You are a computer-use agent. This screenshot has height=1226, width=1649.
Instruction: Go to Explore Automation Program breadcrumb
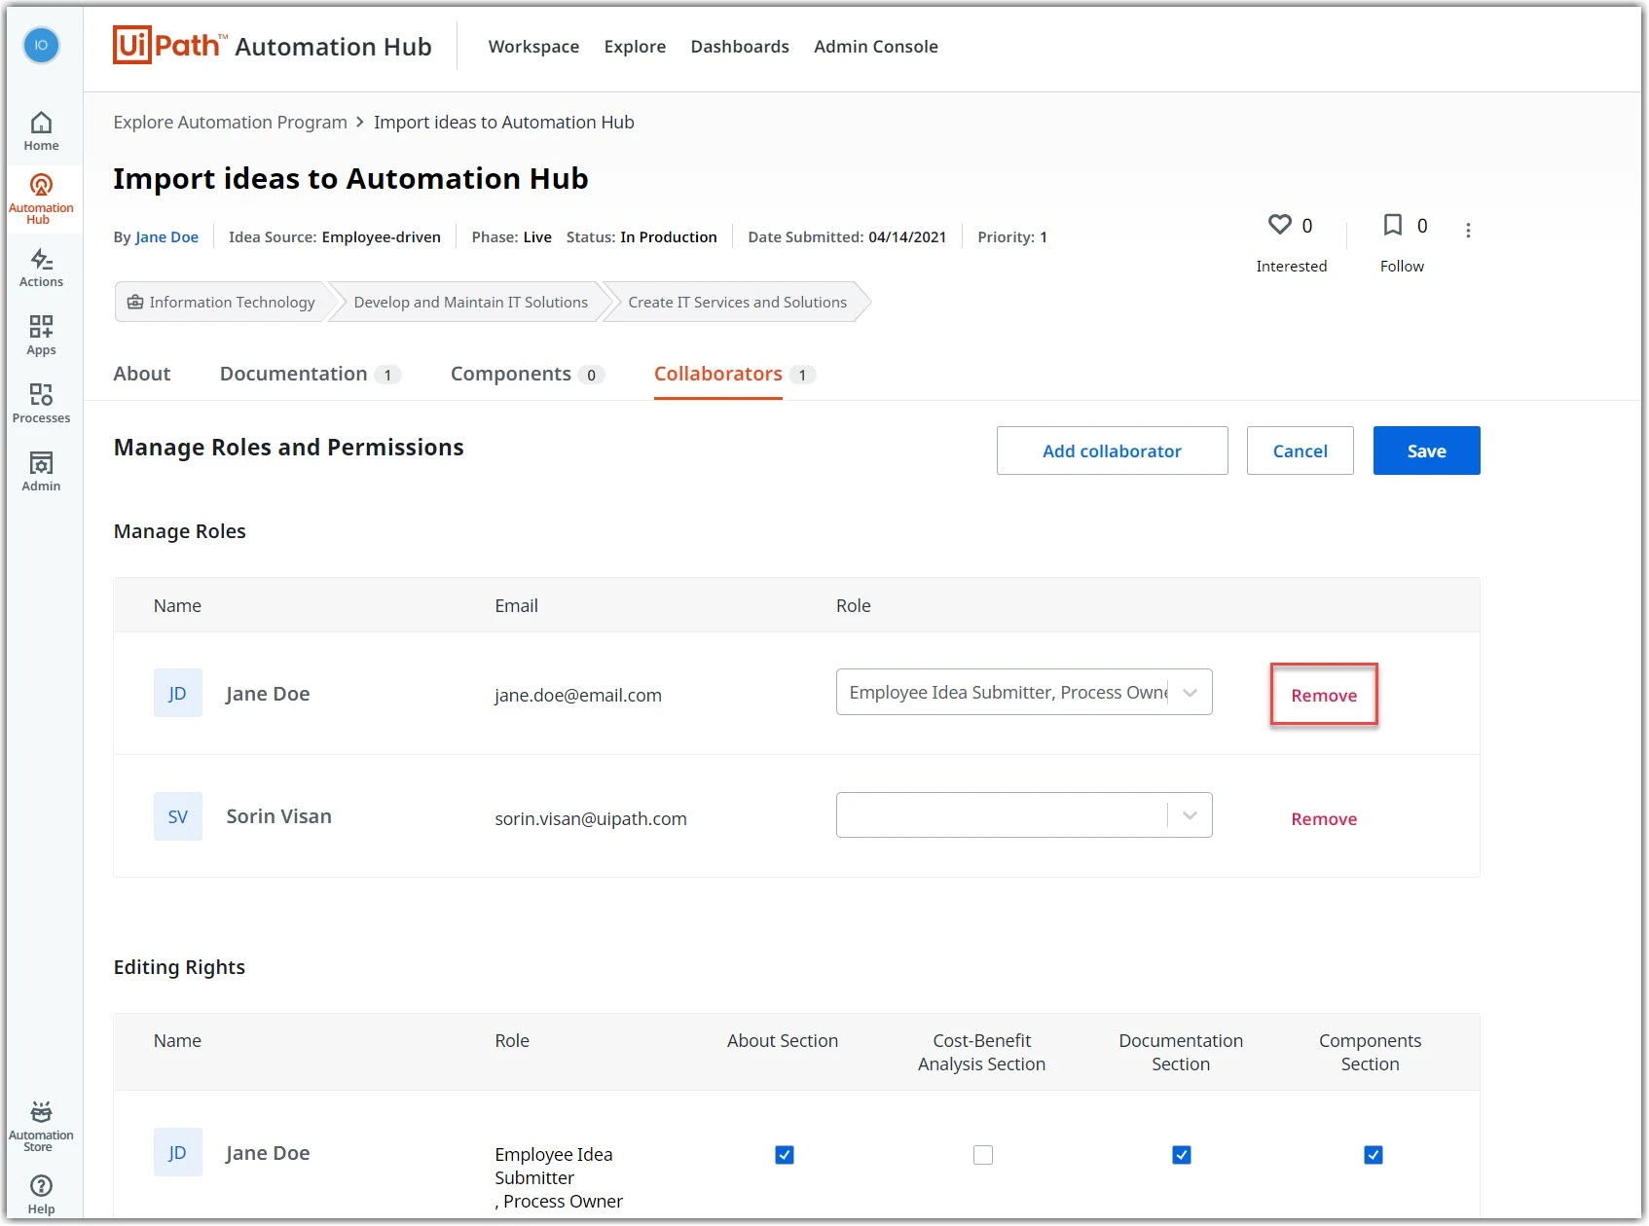(230, 122)
